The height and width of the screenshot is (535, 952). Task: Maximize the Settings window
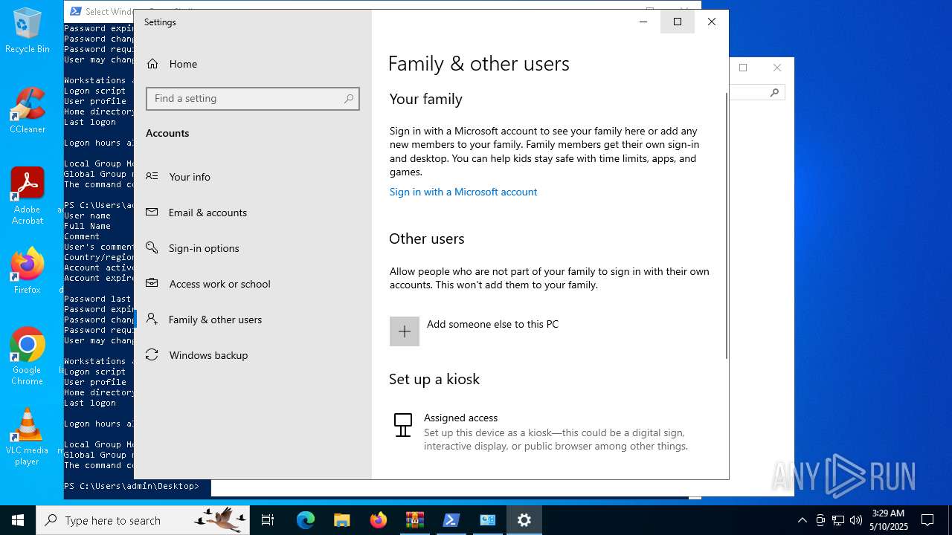pos(678,22)
